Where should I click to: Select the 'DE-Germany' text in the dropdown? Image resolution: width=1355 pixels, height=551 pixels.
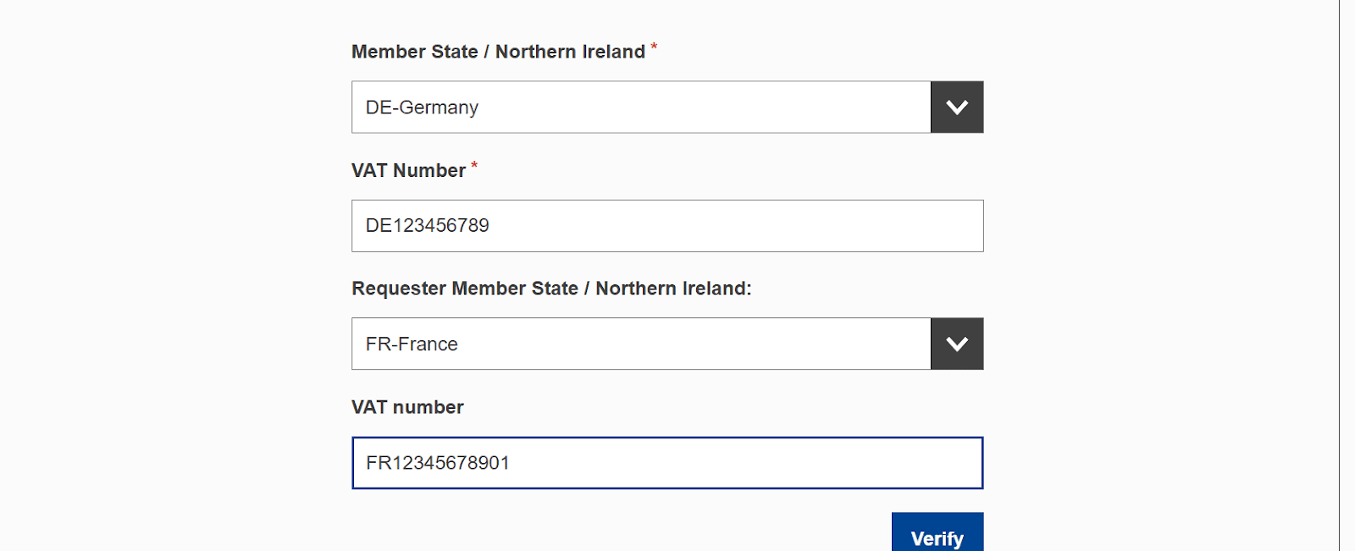click(x=422, y=107)
